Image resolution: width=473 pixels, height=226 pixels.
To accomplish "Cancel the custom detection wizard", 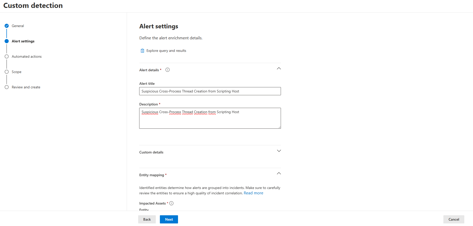I will click(454, 219).
